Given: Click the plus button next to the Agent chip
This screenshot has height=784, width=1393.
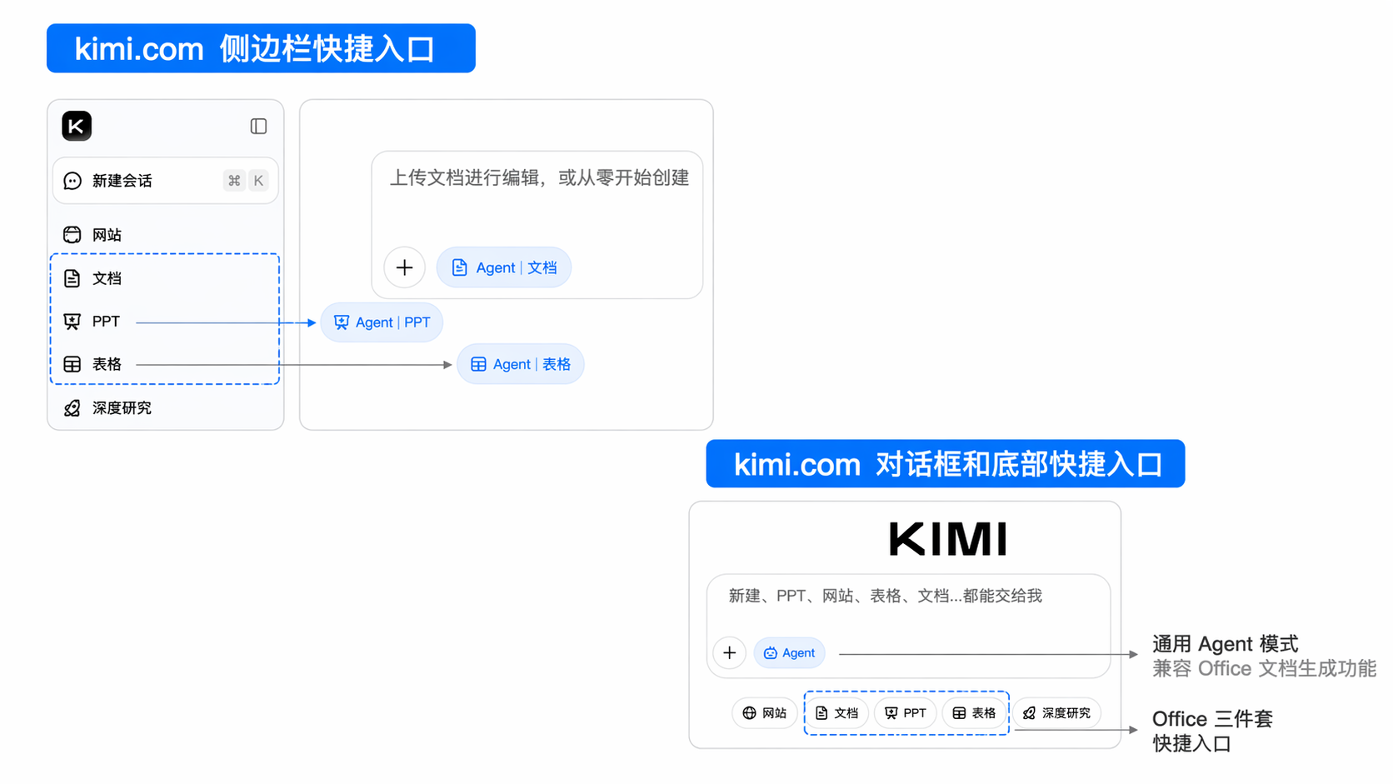Looking at the screenshot, I should 730,653.
